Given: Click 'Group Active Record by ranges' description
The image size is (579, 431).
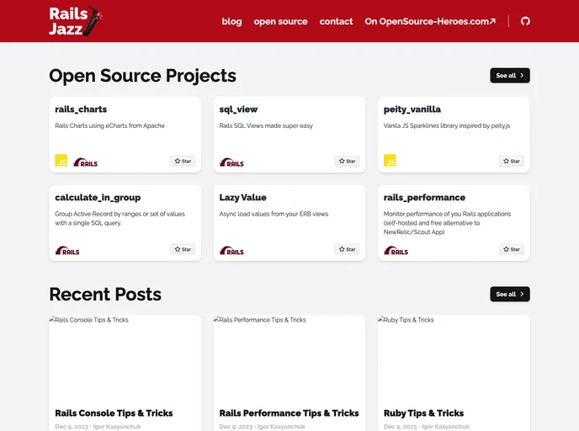Looking at the screenshot, I should click(120, 218).
